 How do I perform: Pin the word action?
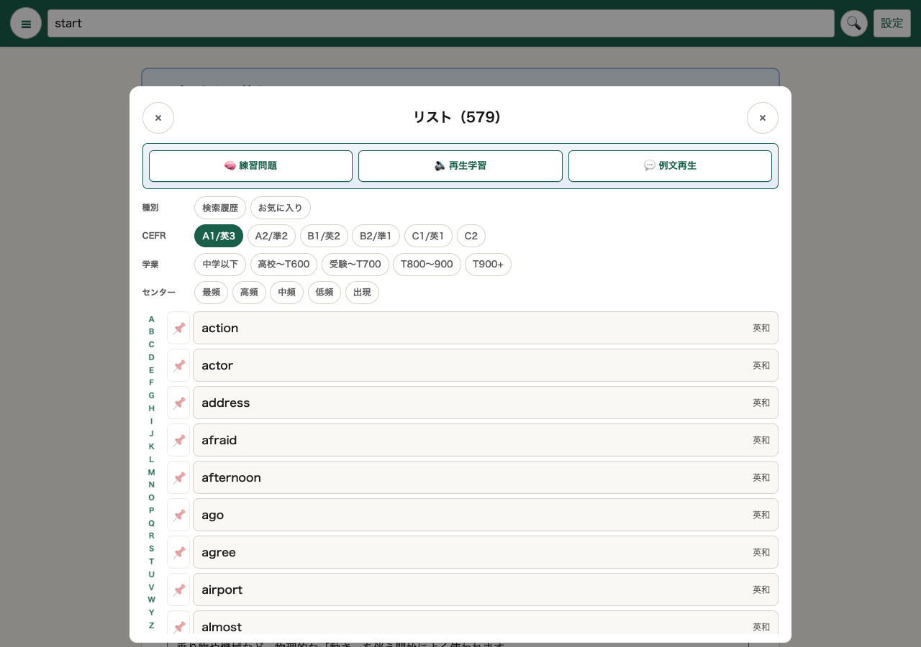tap(178, 328)
